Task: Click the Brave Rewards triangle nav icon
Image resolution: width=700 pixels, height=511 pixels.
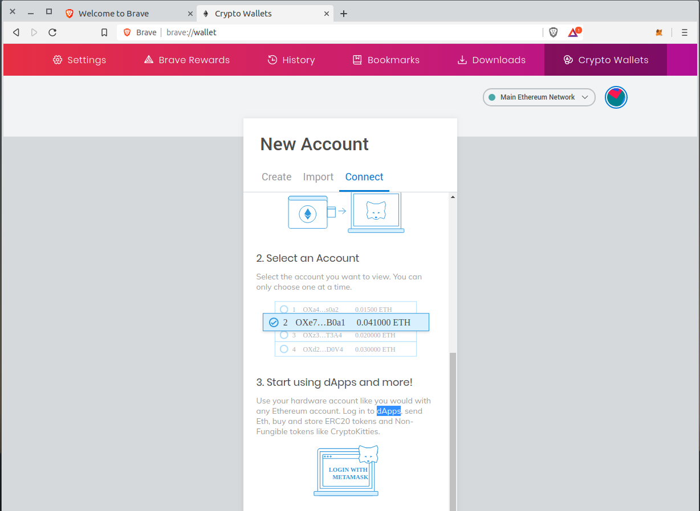Action: [x=149, y=60]
